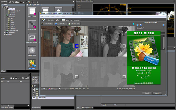This screenshot has width=176, height=110.
Task: Collapse the VideoFilters tree node
Action: (5, 9)
